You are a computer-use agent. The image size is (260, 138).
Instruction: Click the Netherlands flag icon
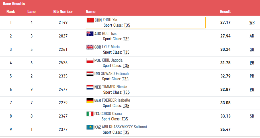(90, 87)
